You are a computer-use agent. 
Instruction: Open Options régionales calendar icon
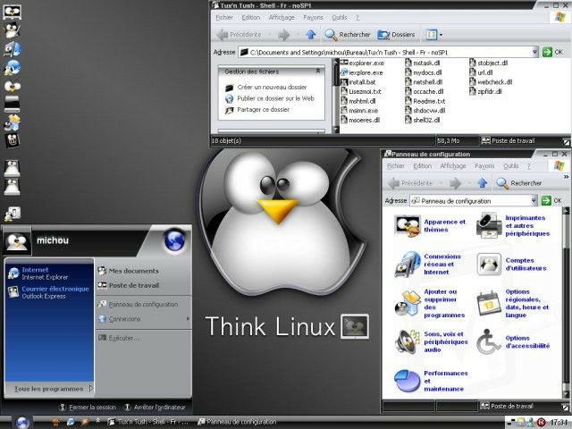489,303
